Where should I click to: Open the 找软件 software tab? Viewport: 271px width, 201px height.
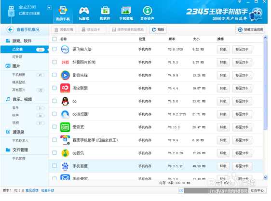coord(105,13)
